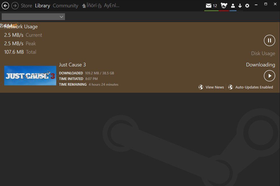
Task: Maximize the Steam window
Action: [x=266, y=4]
